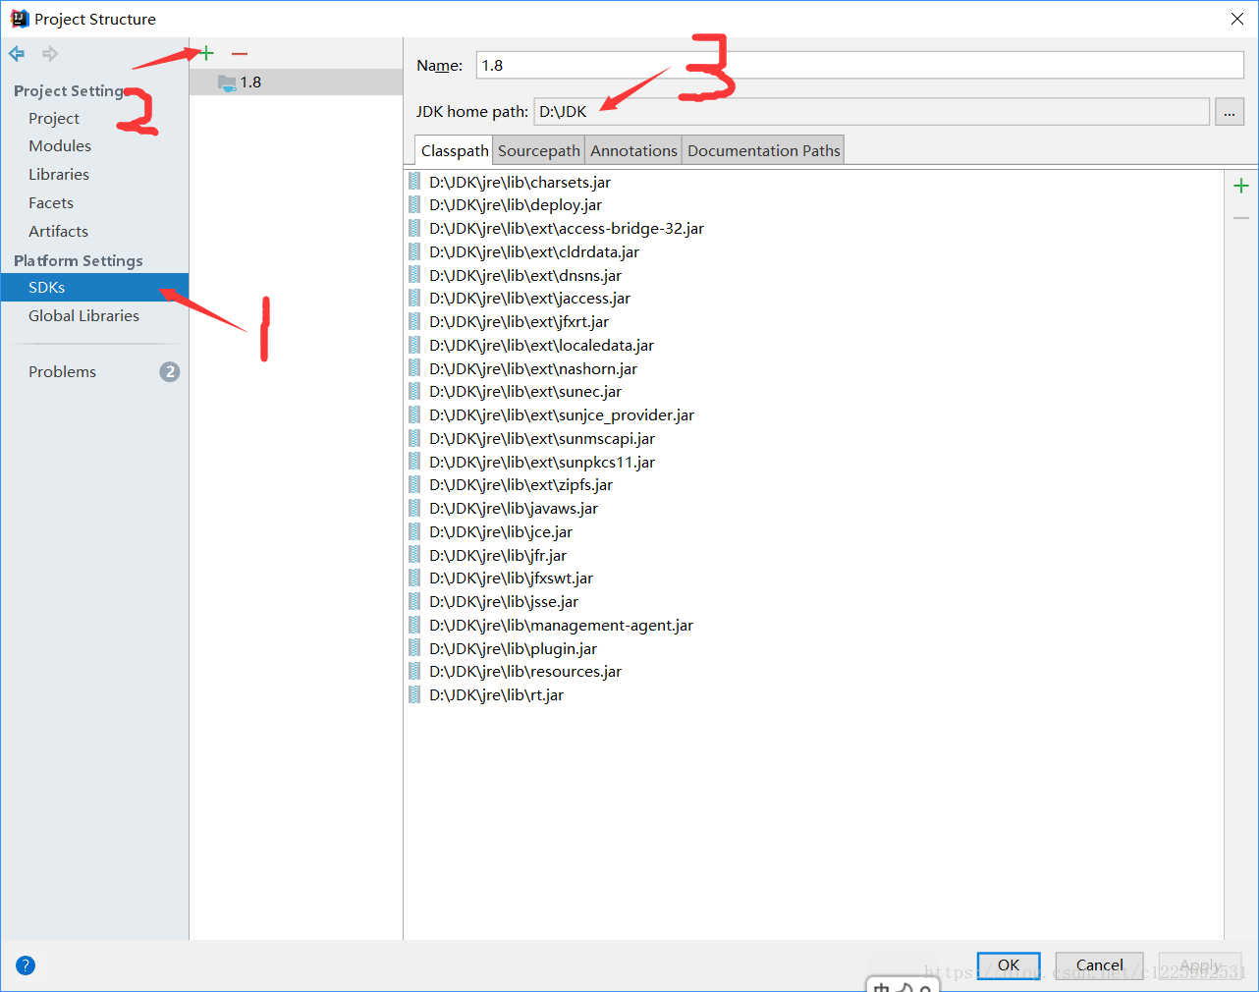1259x992 pixels.
Task: Switch to the Annotations tab
Action: tap(633, 150)
